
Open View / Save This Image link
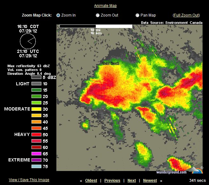tap(29, 180)
